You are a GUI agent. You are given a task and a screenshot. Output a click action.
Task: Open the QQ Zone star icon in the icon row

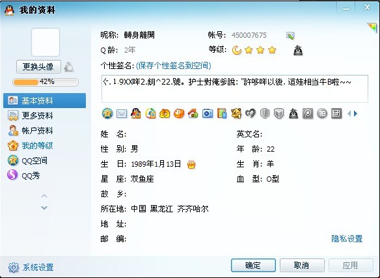pos(107,113)
